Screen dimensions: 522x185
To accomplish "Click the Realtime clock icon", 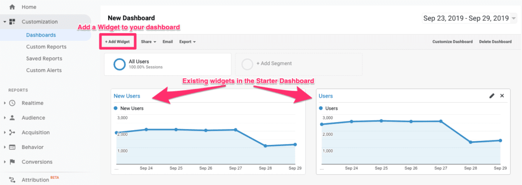I will coord(12,103).
